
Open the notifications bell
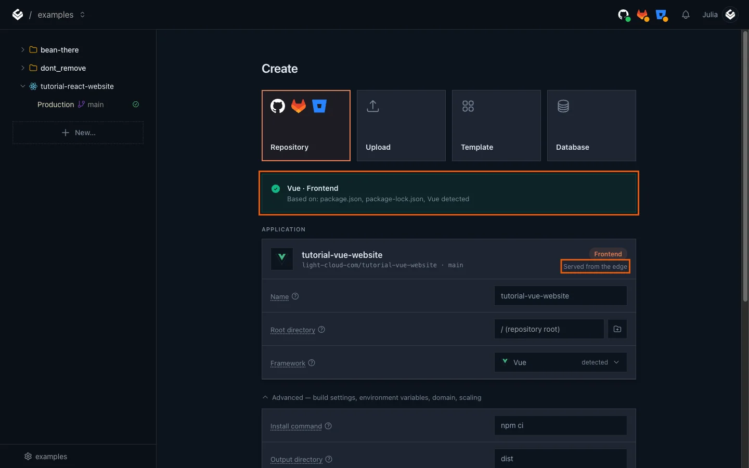[x=686, y=15]
